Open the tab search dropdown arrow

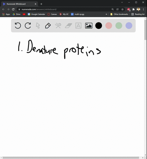(x=122, y=2)
